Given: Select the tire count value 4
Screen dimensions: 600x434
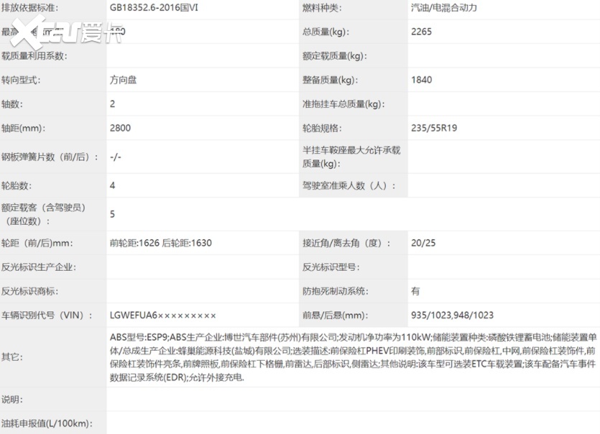Looking at the screenshot, I should 113,185.
